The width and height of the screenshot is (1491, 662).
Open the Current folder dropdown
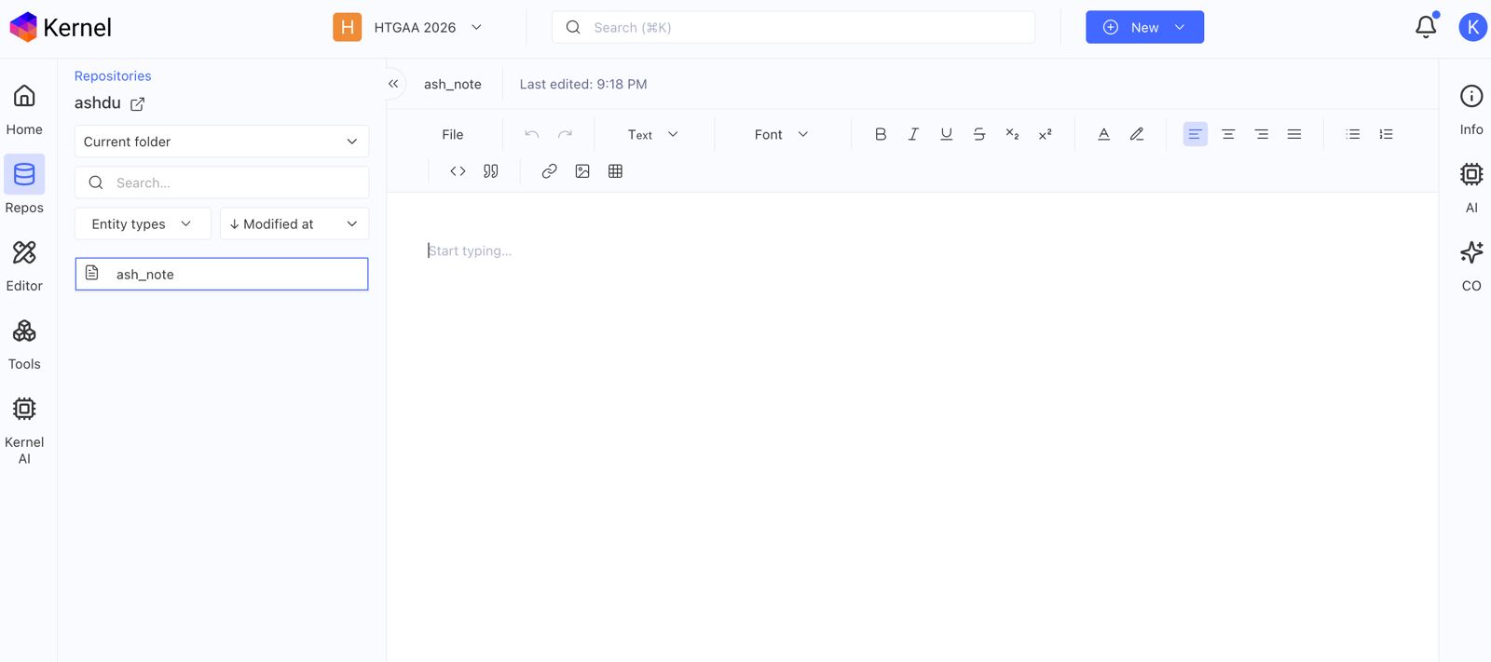coord(222,142)
